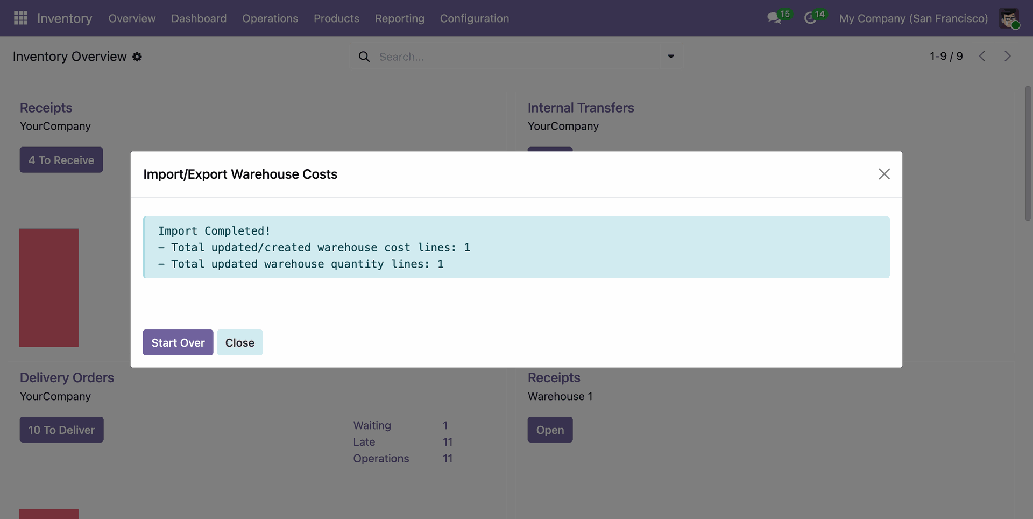The width and height of the screenshot is (1033, 519).
Task: Click the search magnifier icon
Action: tap(364, 57)
